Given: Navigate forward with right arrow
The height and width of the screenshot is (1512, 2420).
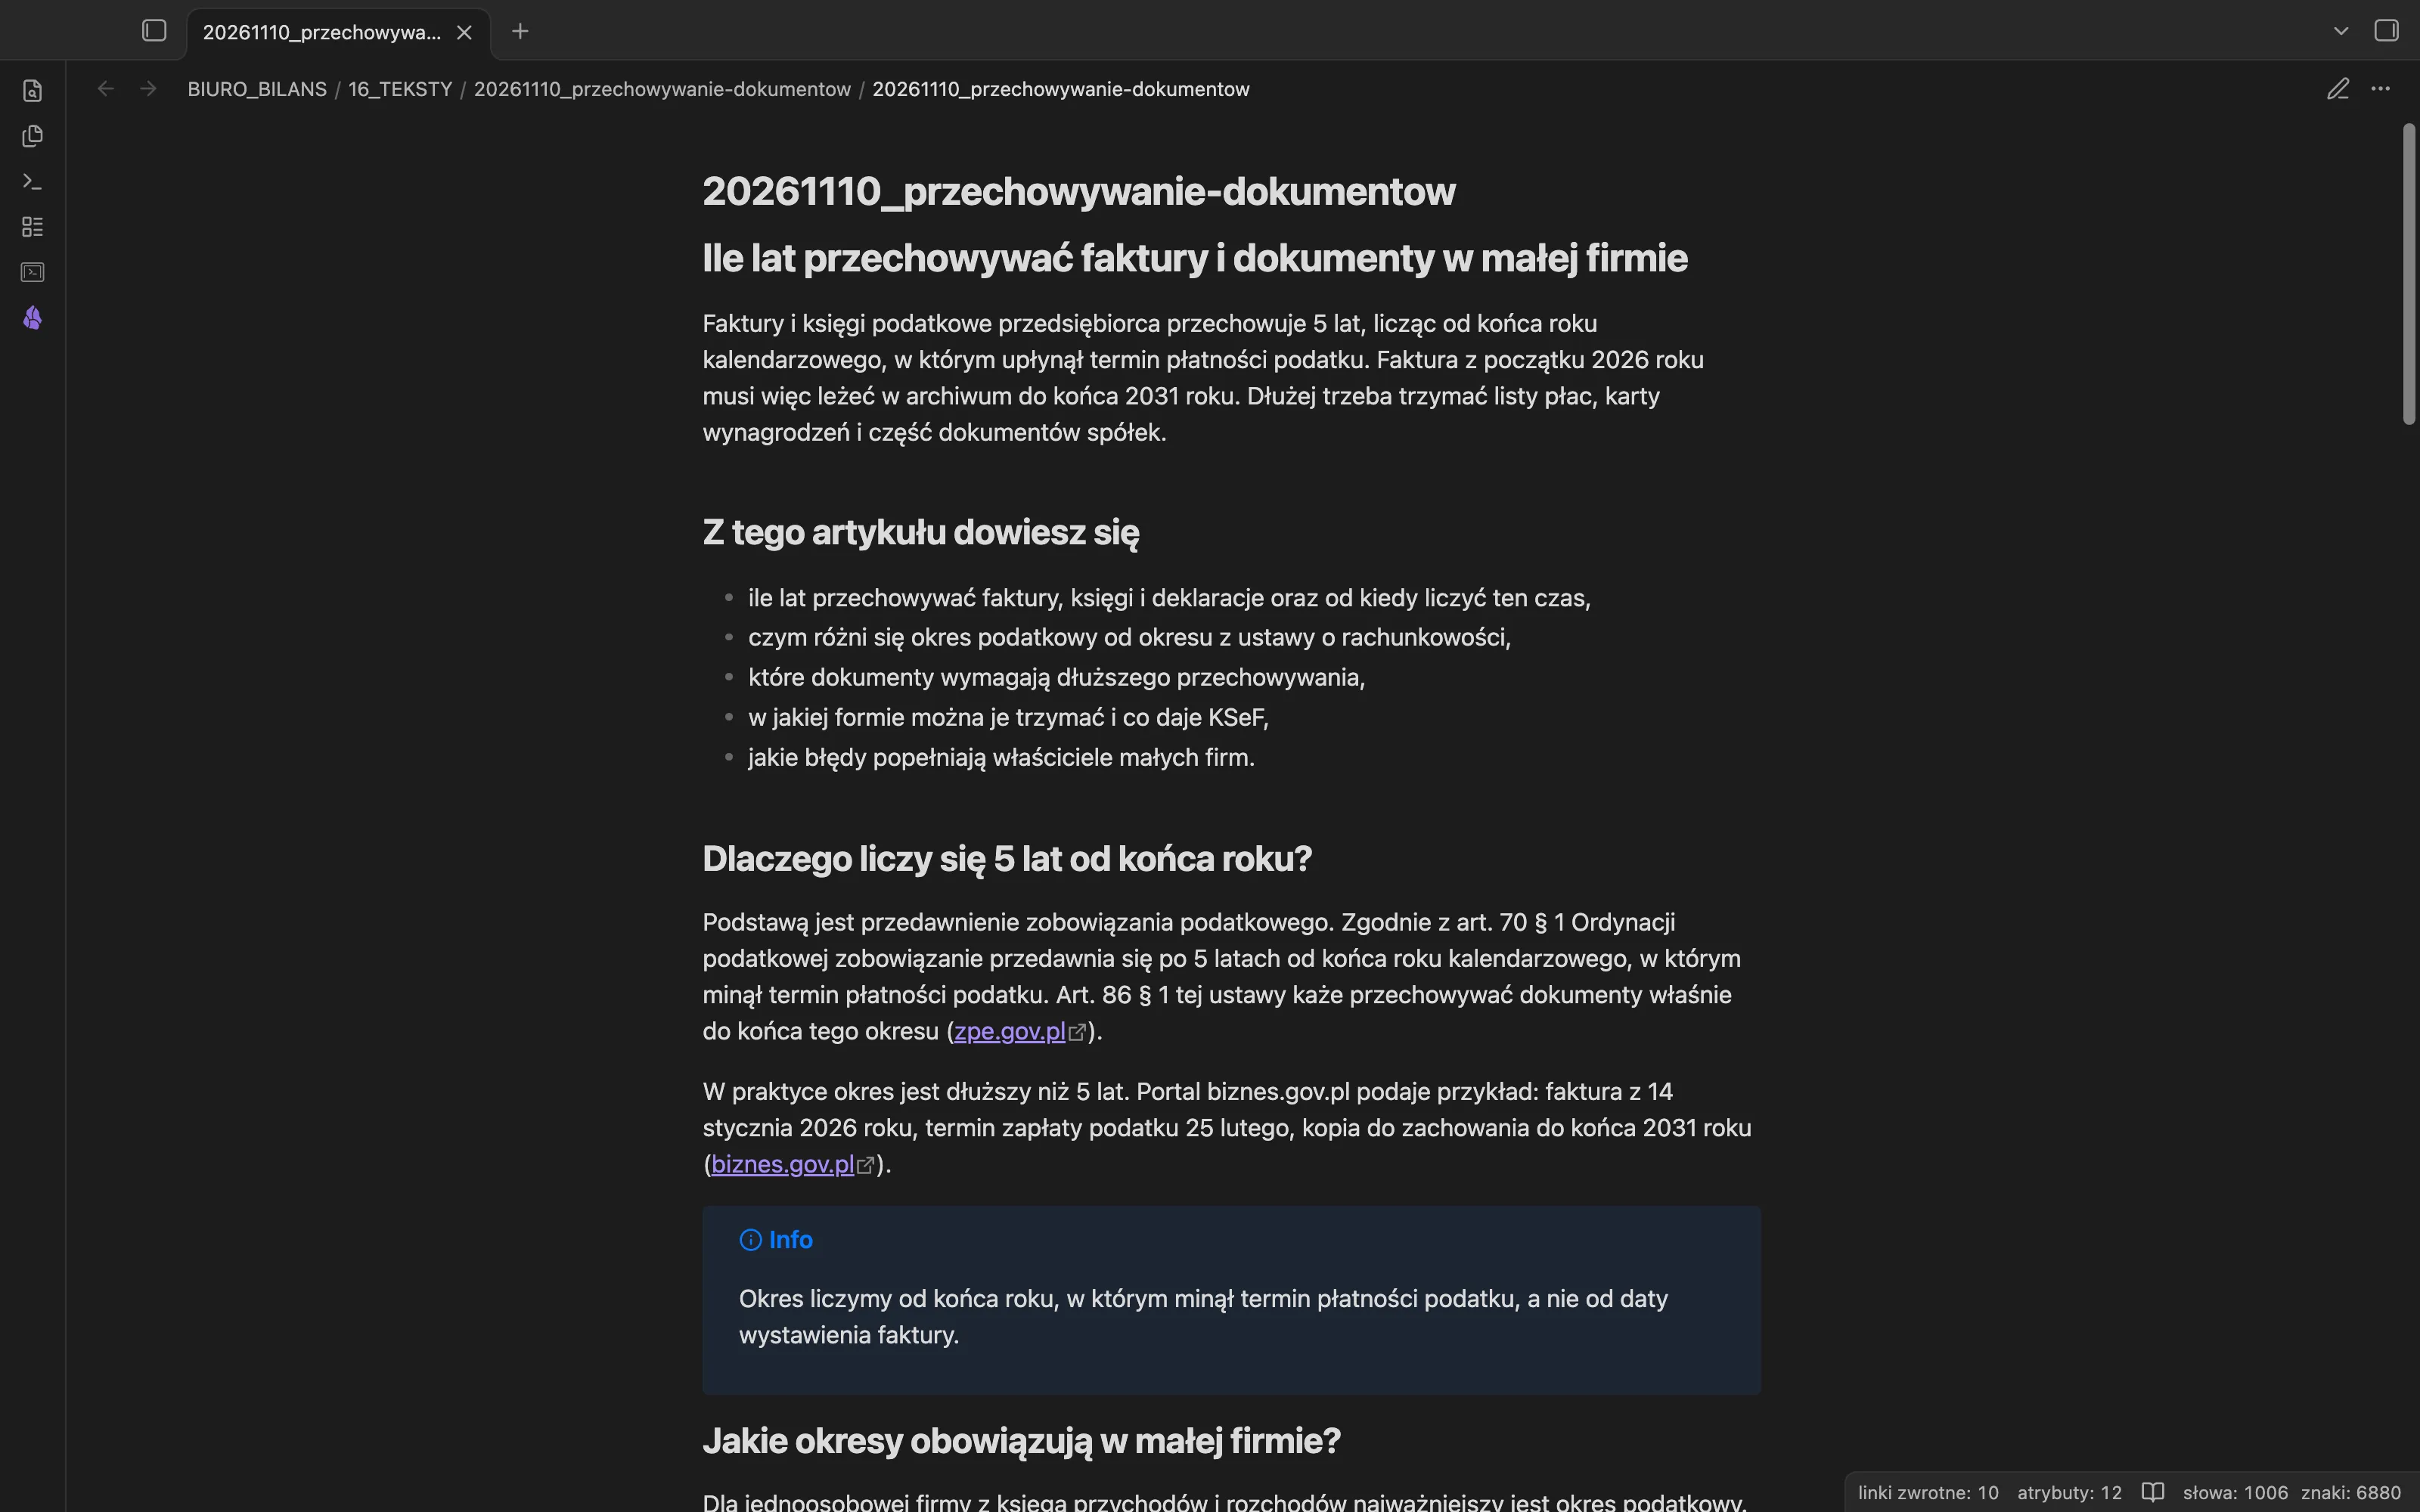Looking at the screenshot, I should tap(148, 89).
